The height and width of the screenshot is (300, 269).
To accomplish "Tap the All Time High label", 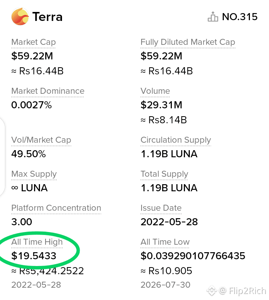I will (x=37, y=242).
